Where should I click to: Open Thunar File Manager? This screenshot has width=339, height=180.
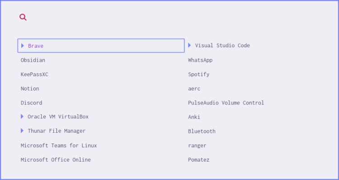tap(56, 131)
